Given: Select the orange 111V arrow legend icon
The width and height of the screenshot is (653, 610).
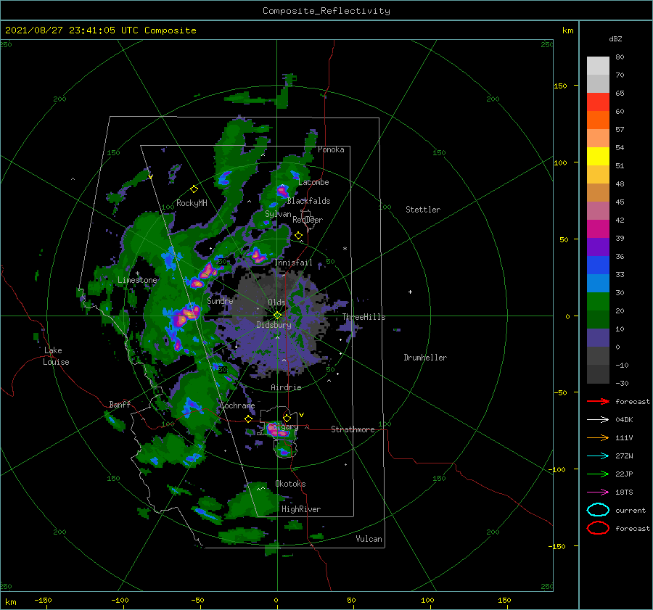Looking at the screenshot, I should tap(598, 437).
